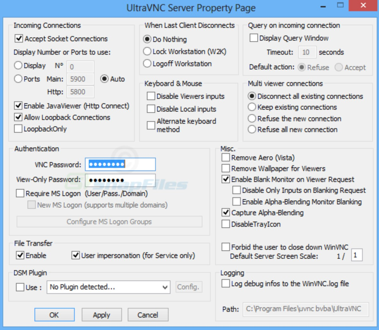
Task: Close the UltraVNC Server Property Page window
Action: point(363,5)
